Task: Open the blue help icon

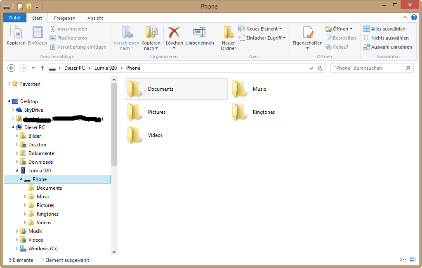Action: [414, 17]
